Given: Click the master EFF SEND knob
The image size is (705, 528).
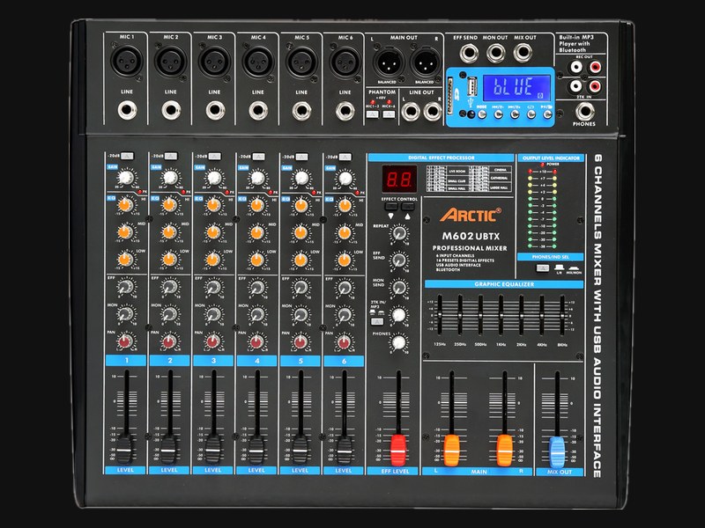Looking at the screenshot, I should [399, 260].
